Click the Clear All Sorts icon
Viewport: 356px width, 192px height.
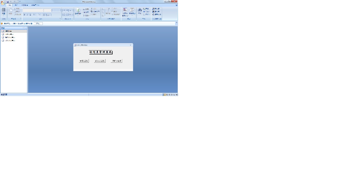[103, 15]
